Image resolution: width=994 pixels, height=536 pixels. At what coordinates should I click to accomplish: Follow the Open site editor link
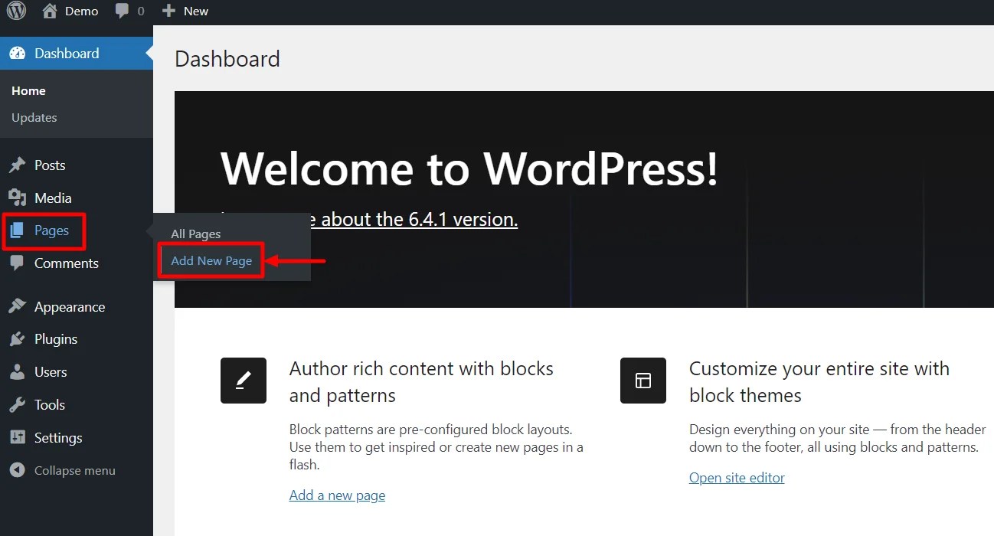[x=737, y=478]
